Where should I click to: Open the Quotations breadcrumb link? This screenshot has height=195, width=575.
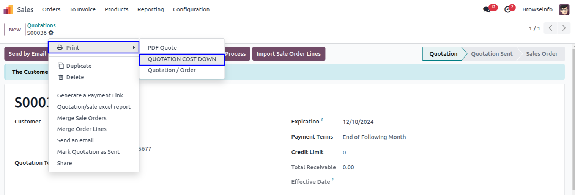(x=41, y=25)
